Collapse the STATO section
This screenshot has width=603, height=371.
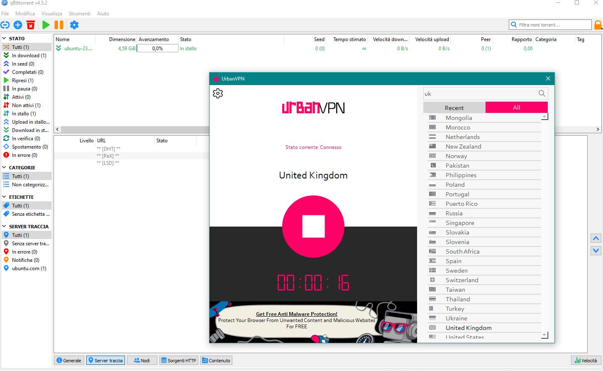point(5,38)
